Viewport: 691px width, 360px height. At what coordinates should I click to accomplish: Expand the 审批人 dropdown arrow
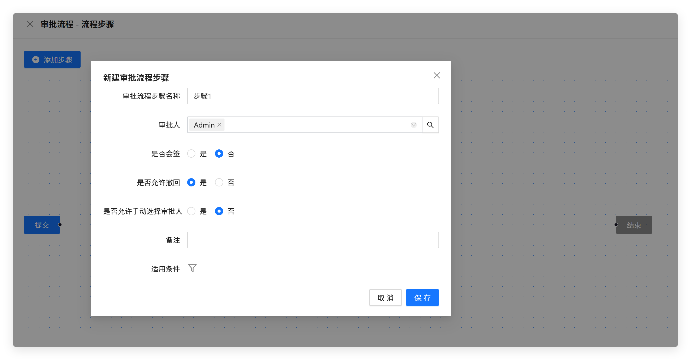[x=413, y=125]
